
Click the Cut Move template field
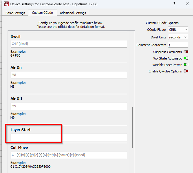(69, 155)
